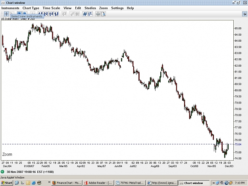Click the Aug/06 date axis label

click(155, 166)
